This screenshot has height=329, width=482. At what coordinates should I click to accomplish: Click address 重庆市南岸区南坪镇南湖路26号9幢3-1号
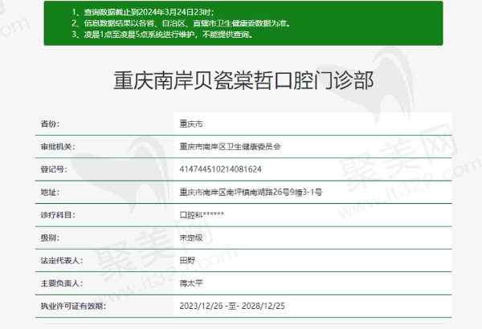coord(251,193)
